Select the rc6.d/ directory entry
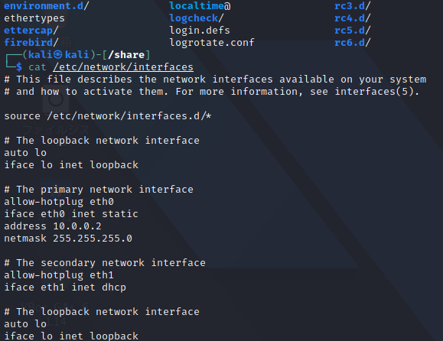This screenshot has height=341, width=443. pos(352,43)
